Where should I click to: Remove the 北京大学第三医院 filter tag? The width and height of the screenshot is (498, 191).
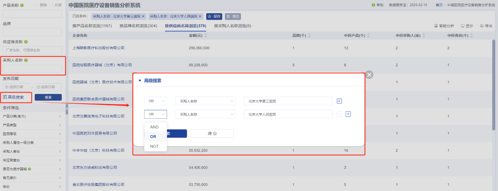143,16
